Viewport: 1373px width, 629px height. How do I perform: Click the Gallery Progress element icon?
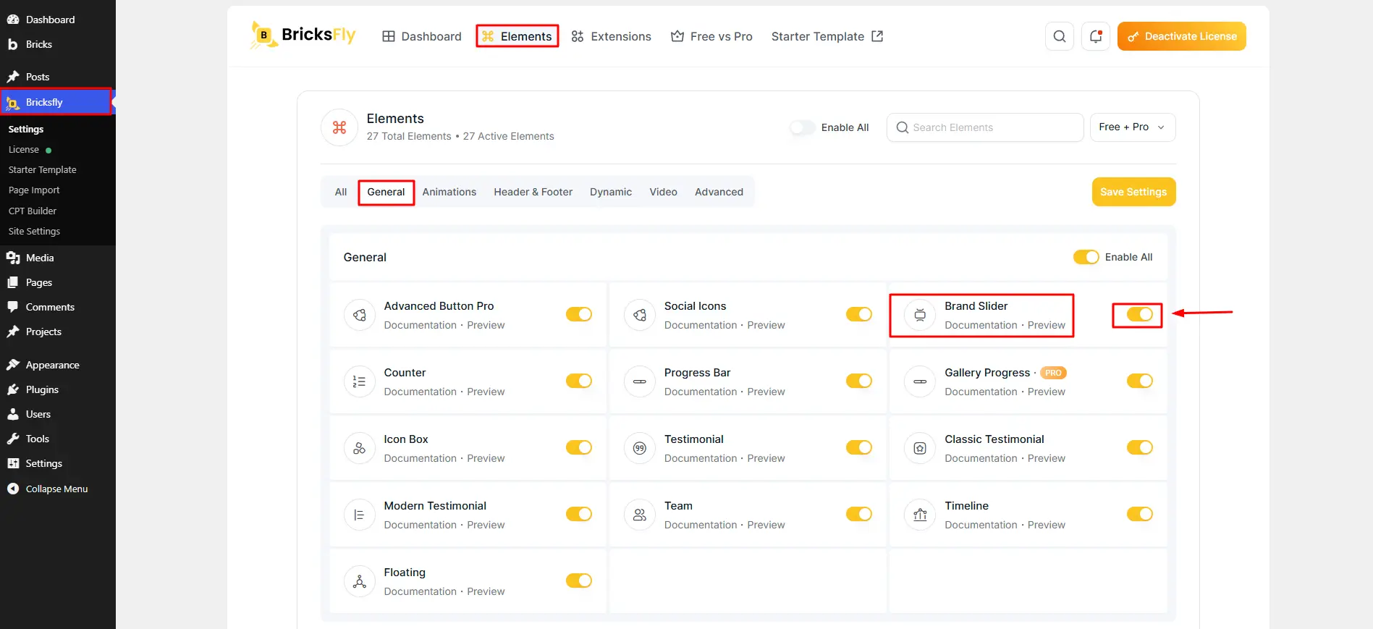point(920,381)
